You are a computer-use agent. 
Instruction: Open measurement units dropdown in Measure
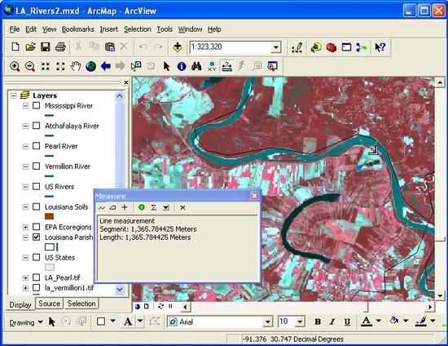pyautogui.click(x=166, y=207)
